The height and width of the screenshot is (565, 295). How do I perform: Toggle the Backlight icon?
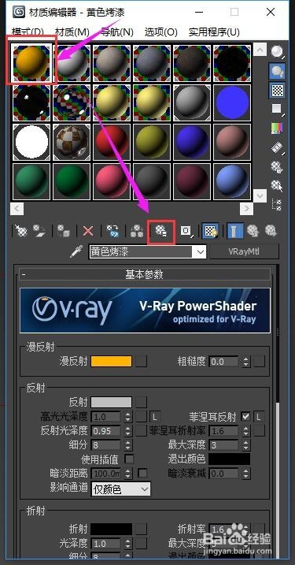277,72
